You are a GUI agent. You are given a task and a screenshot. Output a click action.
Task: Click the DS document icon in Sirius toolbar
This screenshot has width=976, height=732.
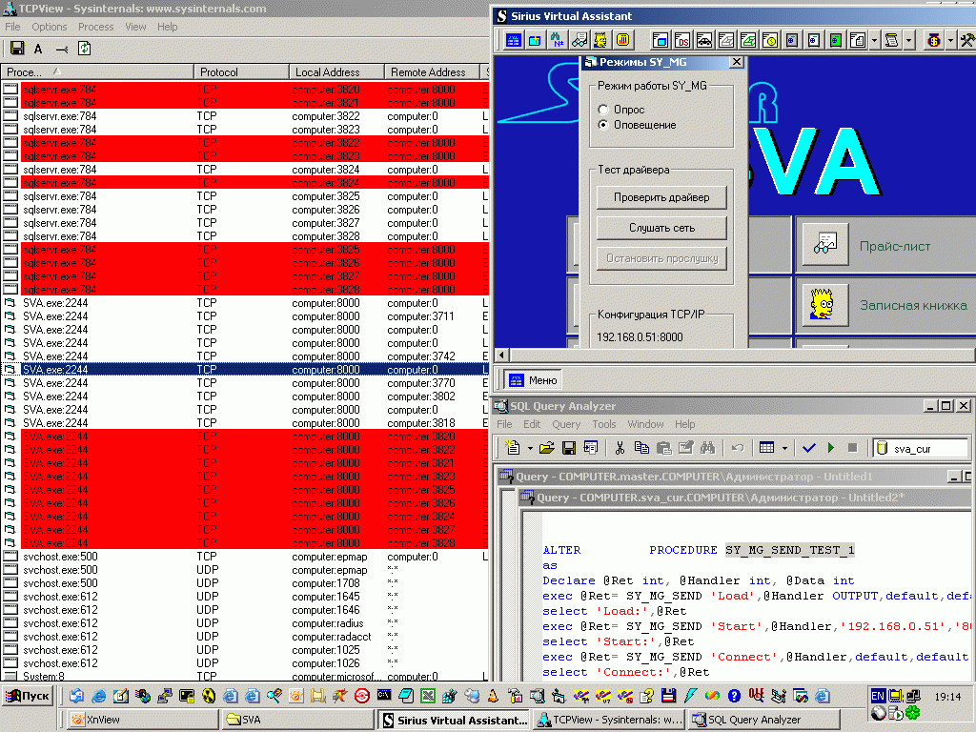point(682,40)
